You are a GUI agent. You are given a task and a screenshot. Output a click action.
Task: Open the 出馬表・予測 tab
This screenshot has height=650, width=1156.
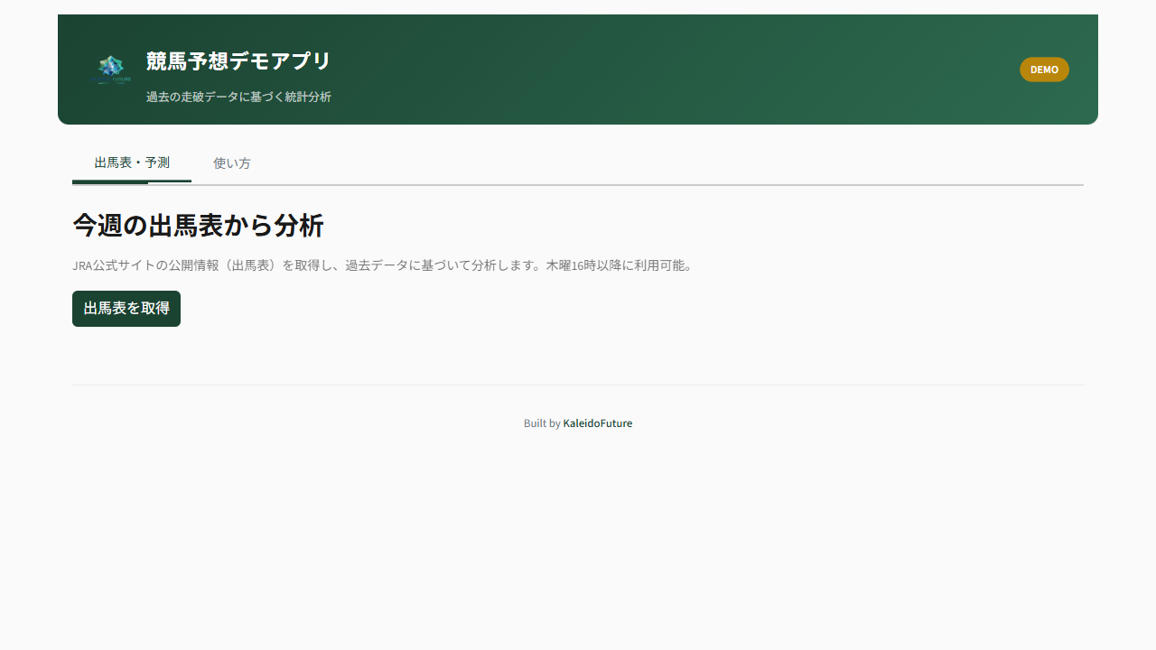132,162
